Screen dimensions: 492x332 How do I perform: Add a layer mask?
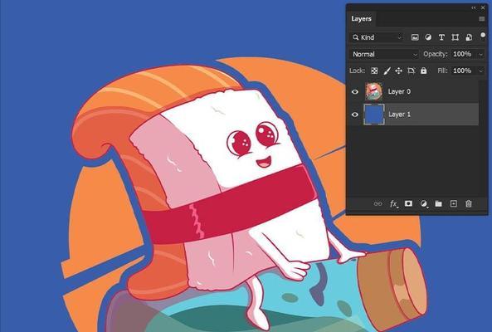[x=408, y=203]
